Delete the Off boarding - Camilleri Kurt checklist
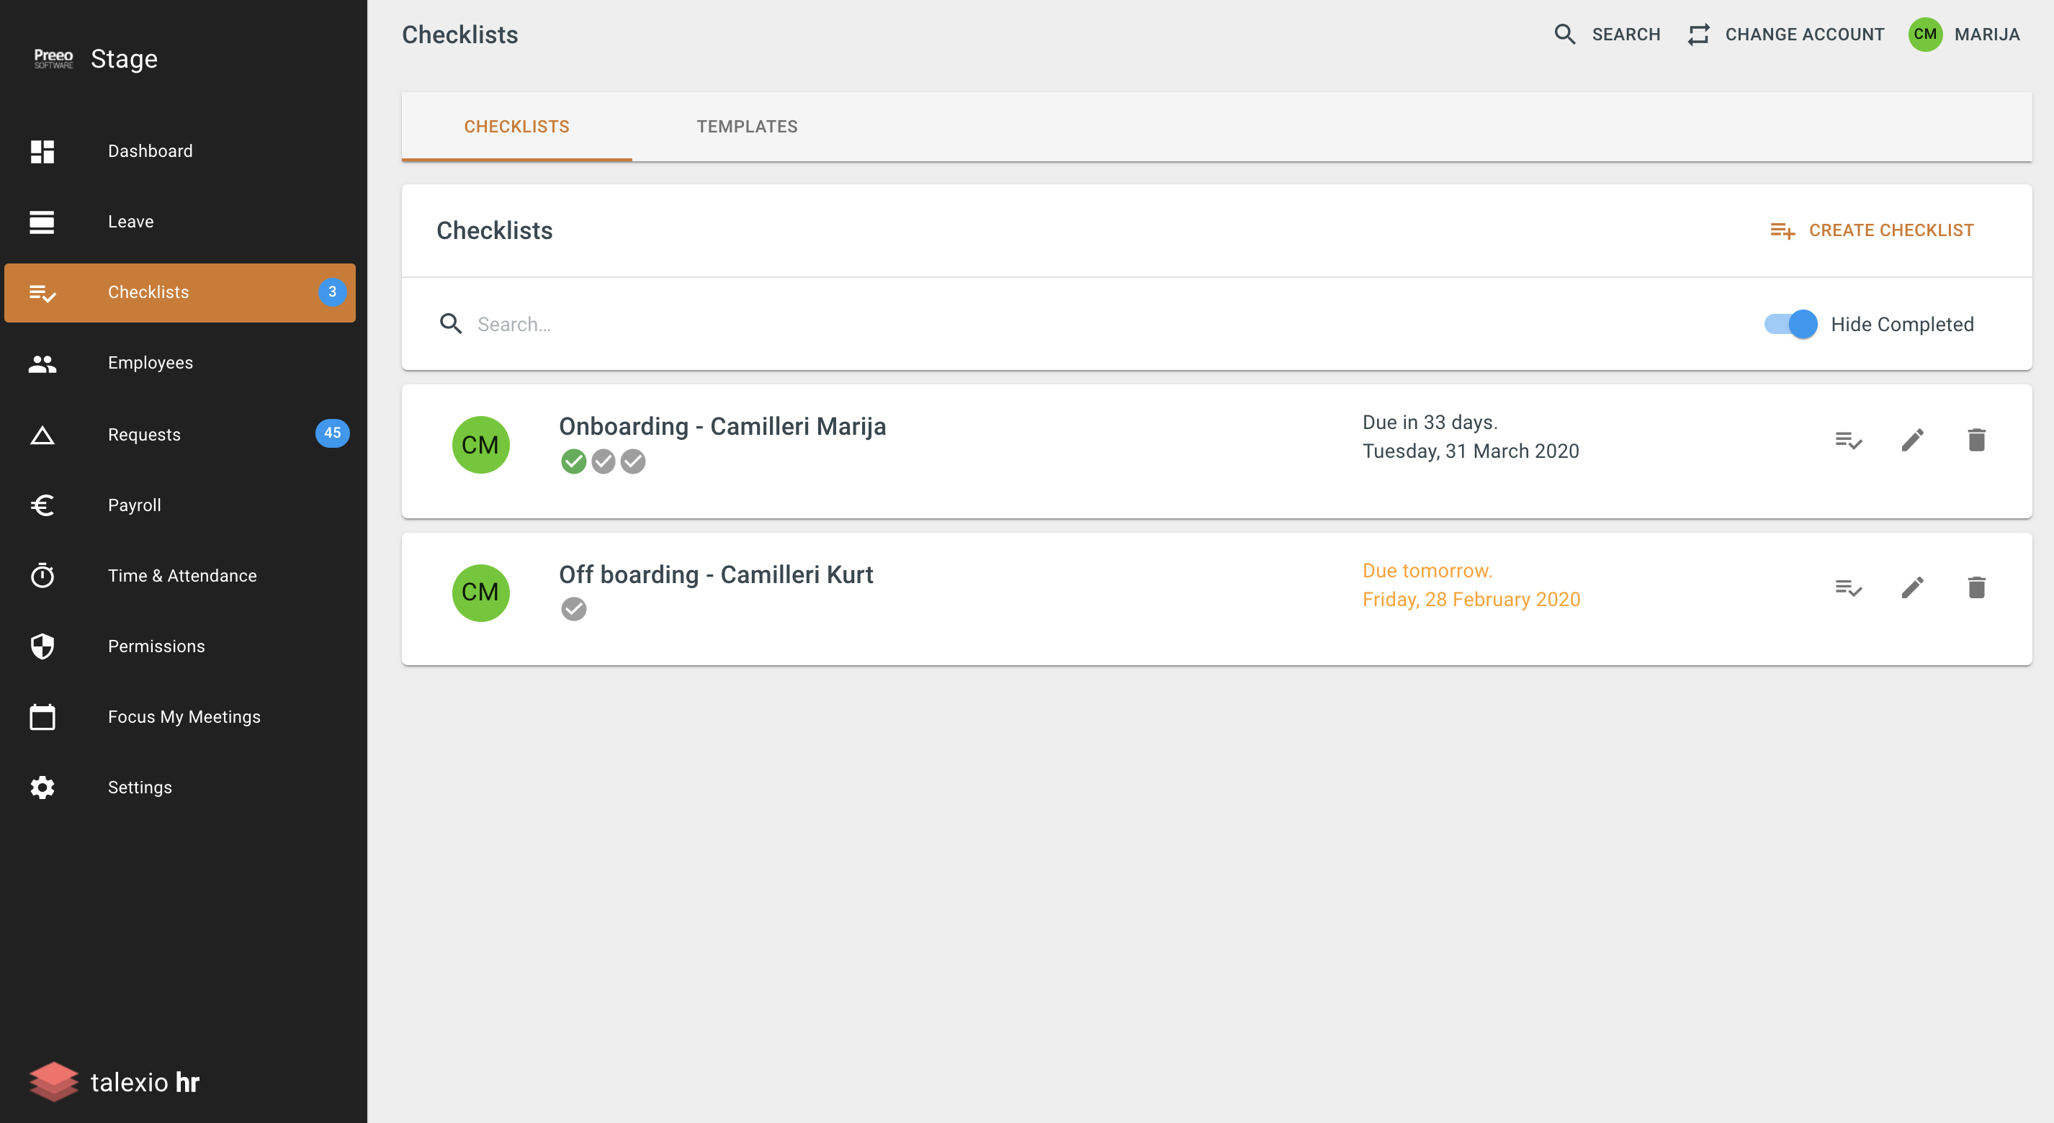 [1976, 588]
